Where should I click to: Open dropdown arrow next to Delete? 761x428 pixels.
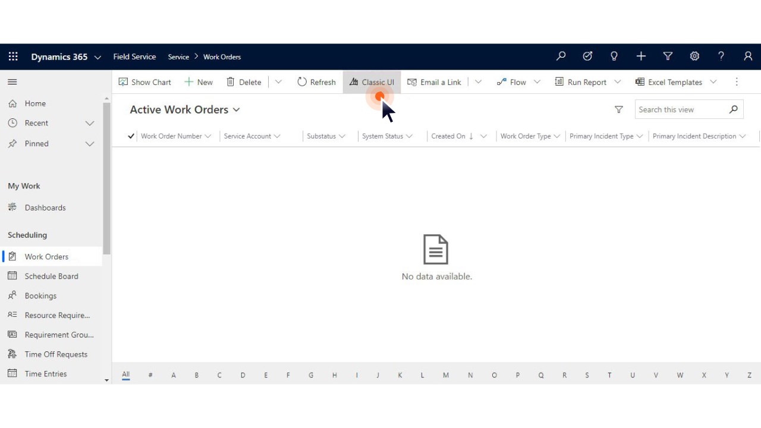[x=278, y=82]
